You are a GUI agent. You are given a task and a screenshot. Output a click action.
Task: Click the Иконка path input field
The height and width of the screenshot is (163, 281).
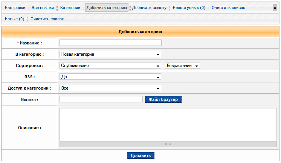click(x=101, y=99)
